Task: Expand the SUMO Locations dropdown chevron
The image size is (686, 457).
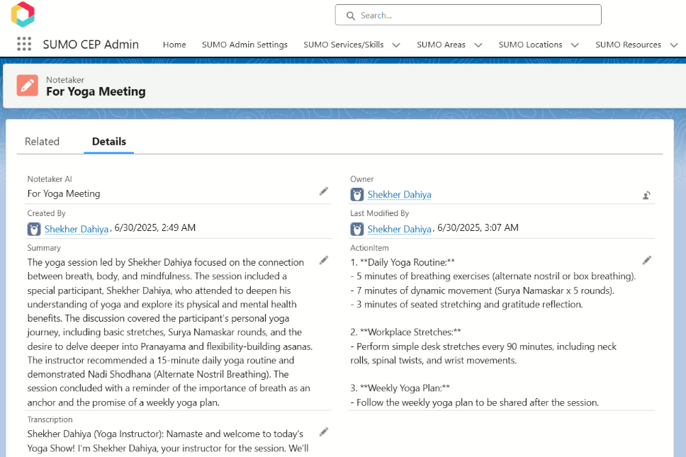Action: (575, 45)
